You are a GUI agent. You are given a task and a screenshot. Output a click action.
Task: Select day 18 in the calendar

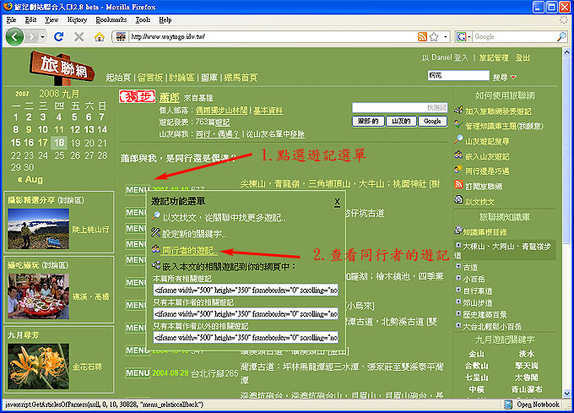tap(58, 143)
